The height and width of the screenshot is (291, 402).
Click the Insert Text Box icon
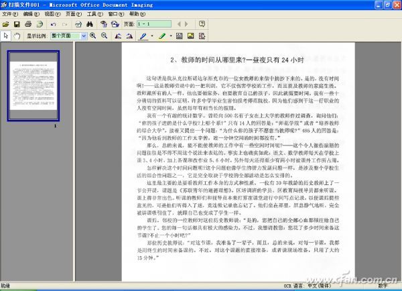[179, 36]
